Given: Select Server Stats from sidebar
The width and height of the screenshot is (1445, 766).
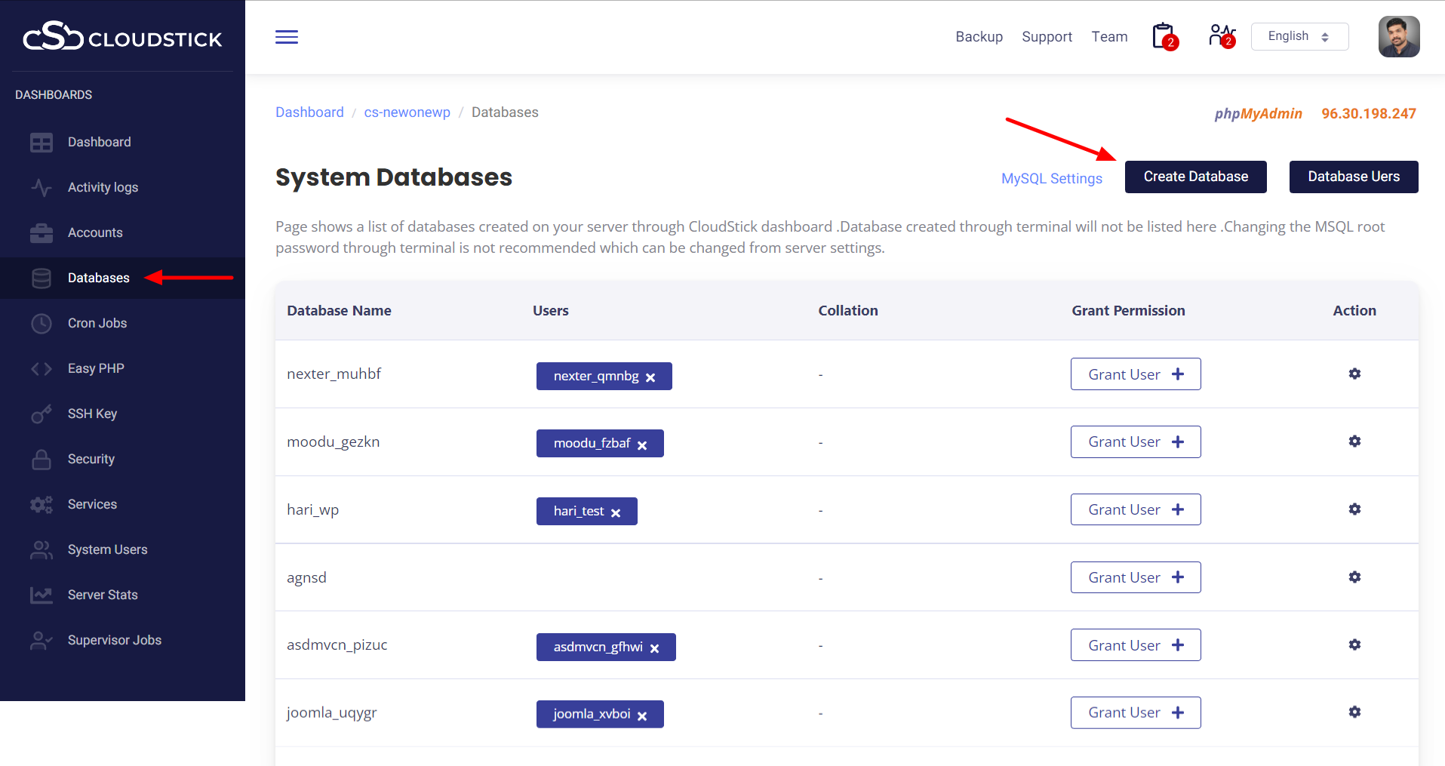Looking at the screenshot, I should click(103, 595).
